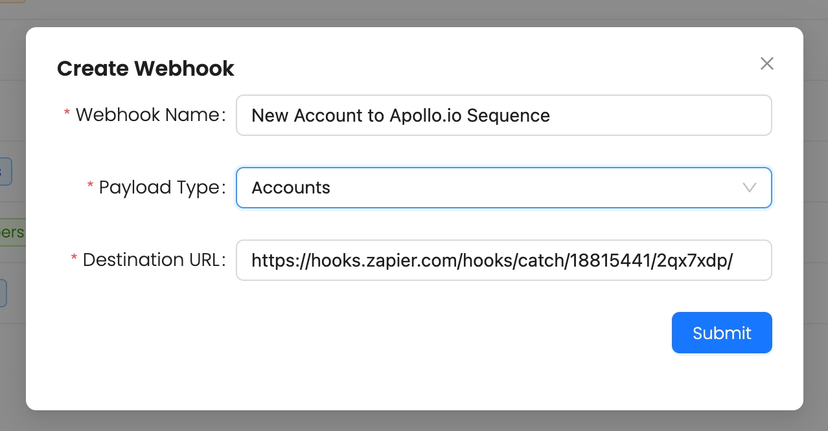
Task: Click the "Webhook Name:" label
Action: 150,115
